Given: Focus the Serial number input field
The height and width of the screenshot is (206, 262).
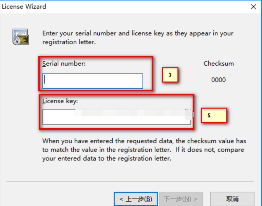Looking at the screenshot, I should point(92,81).
